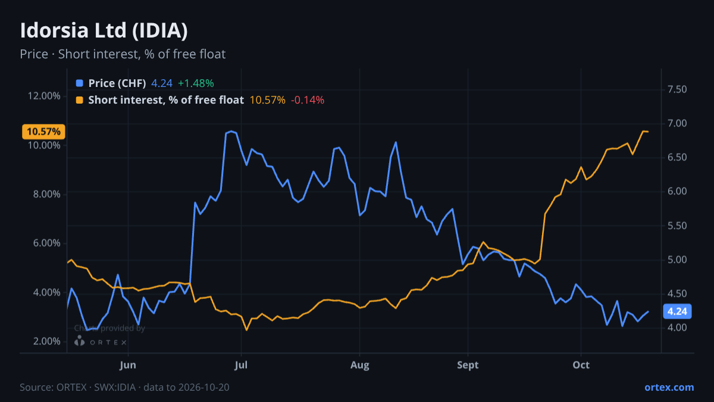Click the 8.00% left axis label

(x=46, y=194)
